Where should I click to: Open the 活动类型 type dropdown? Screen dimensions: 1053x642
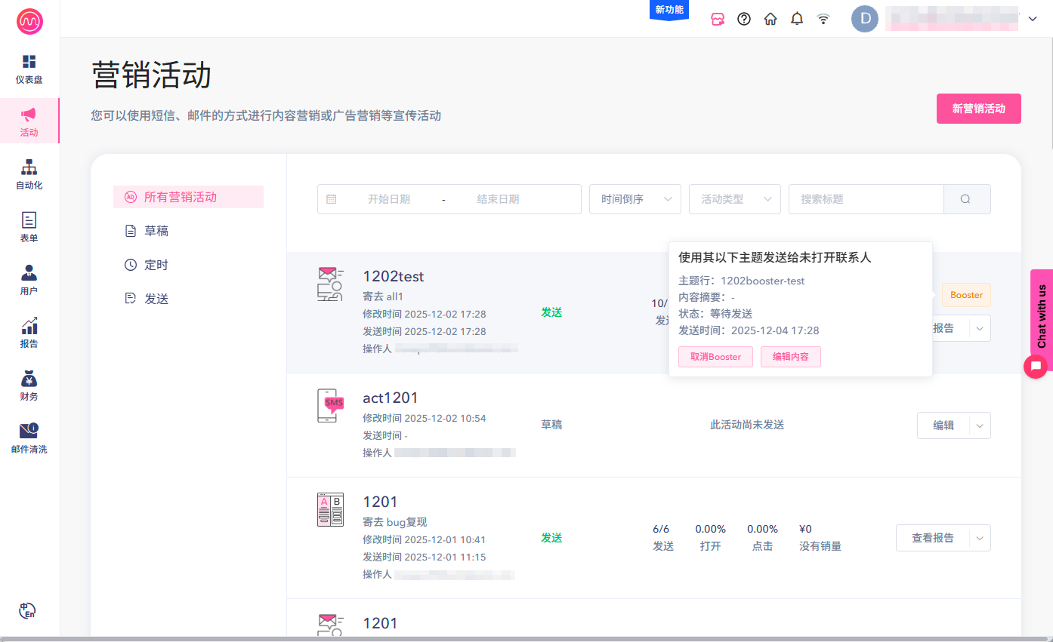coord(734,199)
